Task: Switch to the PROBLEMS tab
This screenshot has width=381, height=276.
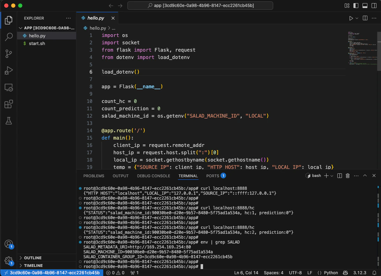Action: [x=94, y=176]
